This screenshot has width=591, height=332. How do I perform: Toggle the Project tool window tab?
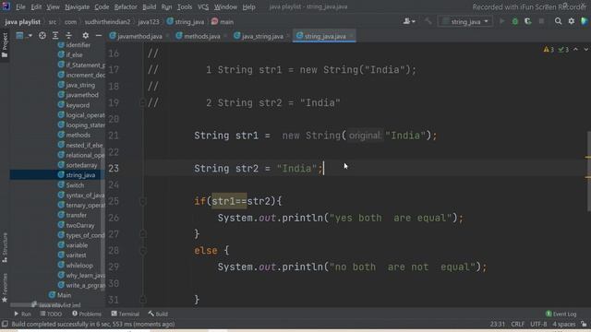pos(5,44)
